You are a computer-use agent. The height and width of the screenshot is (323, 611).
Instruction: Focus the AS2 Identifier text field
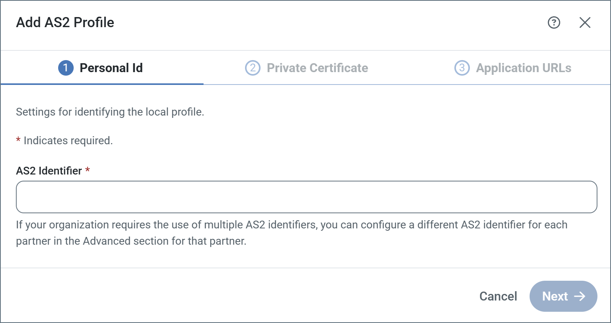306,197
